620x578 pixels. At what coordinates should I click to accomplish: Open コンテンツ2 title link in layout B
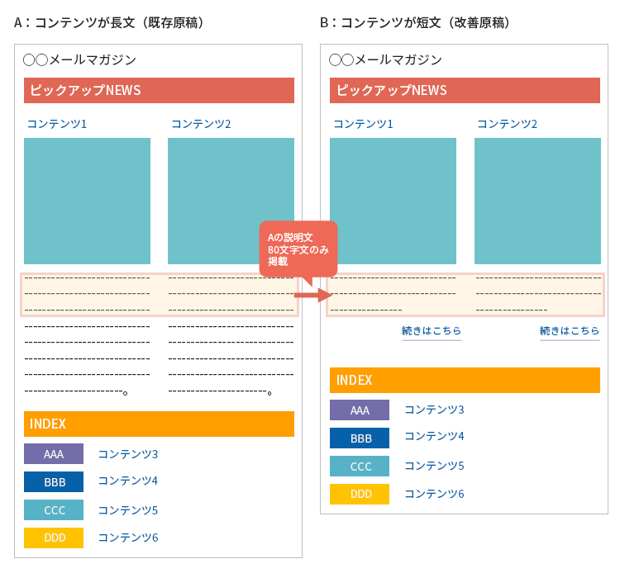[x=507, y=124]
